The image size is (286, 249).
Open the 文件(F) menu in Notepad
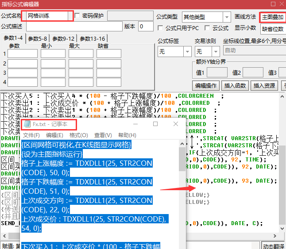pyautogui.click(x=31, y=135)
